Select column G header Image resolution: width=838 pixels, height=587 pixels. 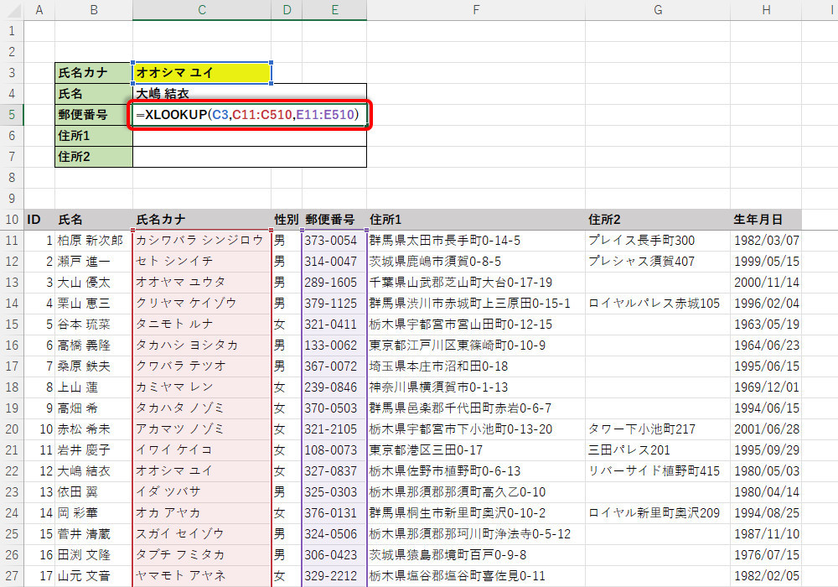tap(658, 10)
